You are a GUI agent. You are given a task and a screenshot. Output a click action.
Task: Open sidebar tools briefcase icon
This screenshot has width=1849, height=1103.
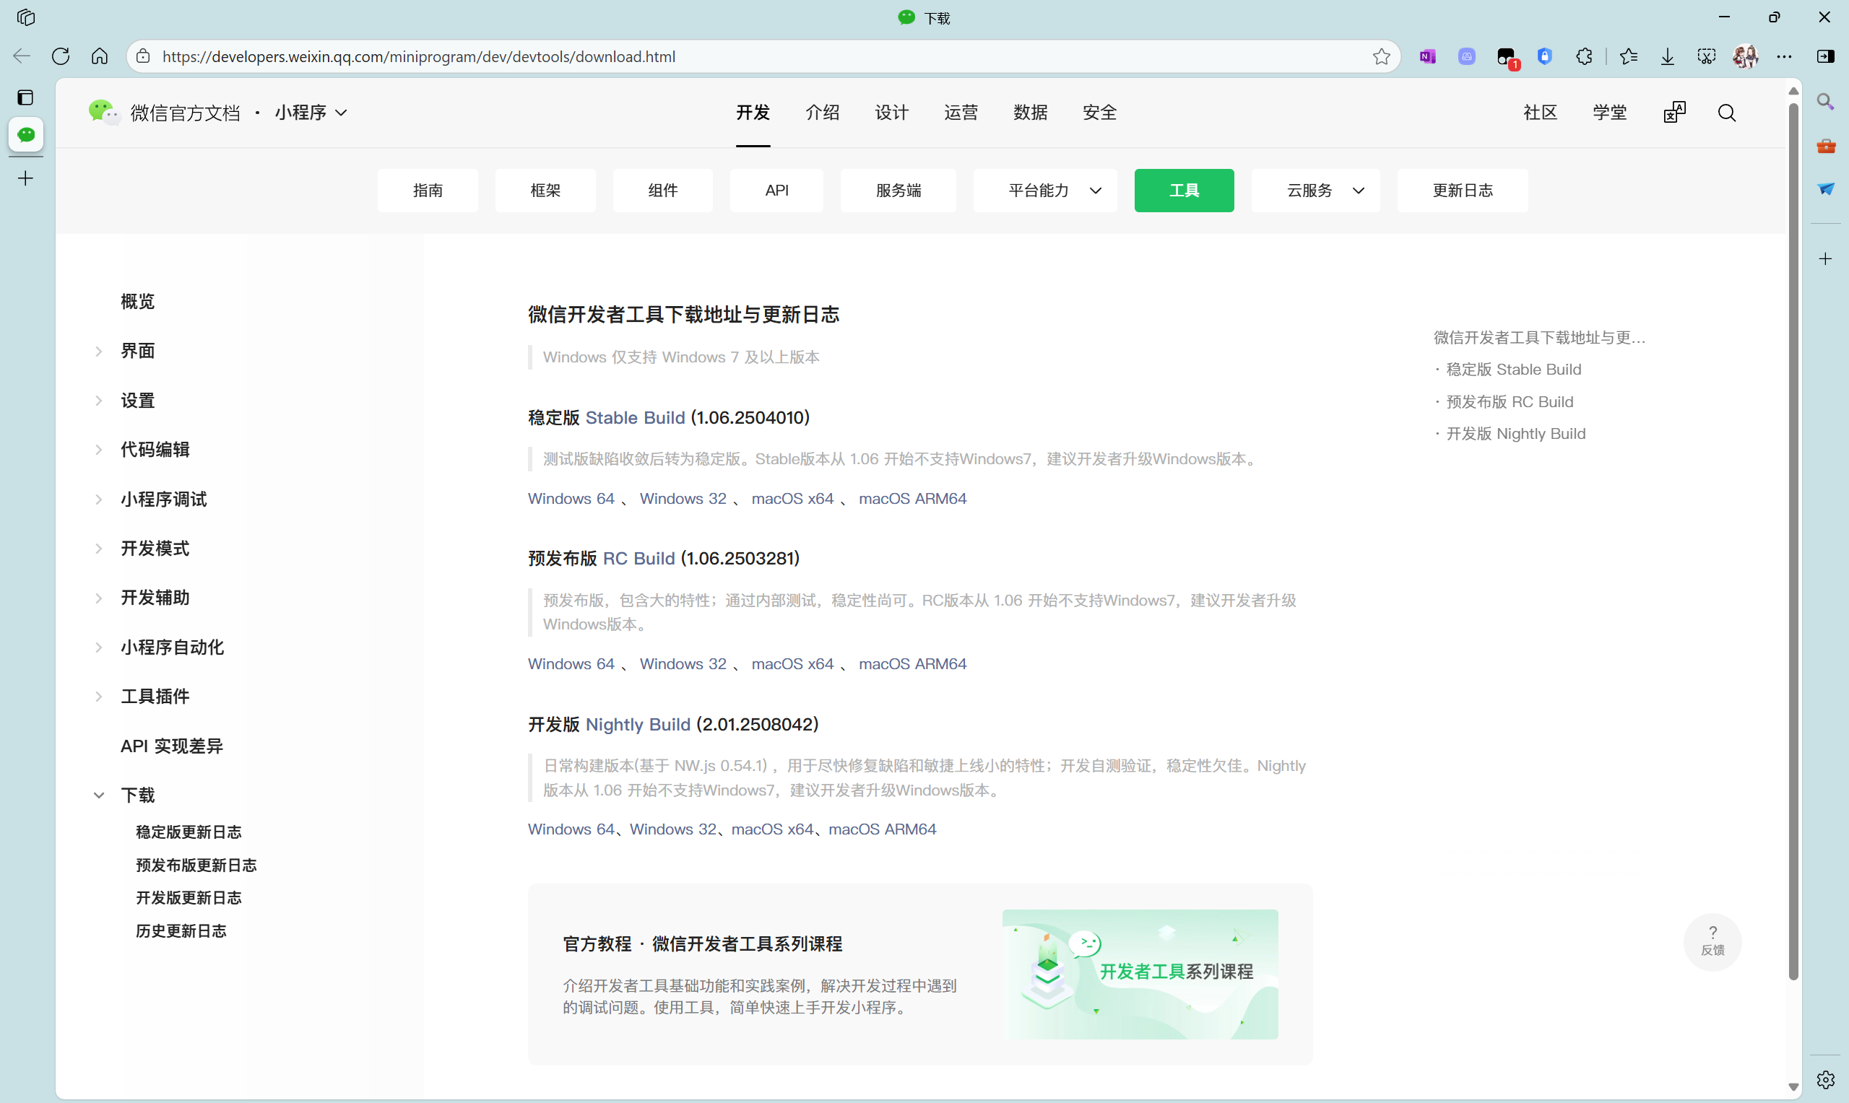coord(1826,146)
